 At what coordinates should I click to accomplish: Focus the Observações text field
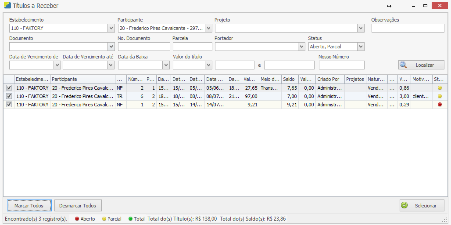pos(408,28)
